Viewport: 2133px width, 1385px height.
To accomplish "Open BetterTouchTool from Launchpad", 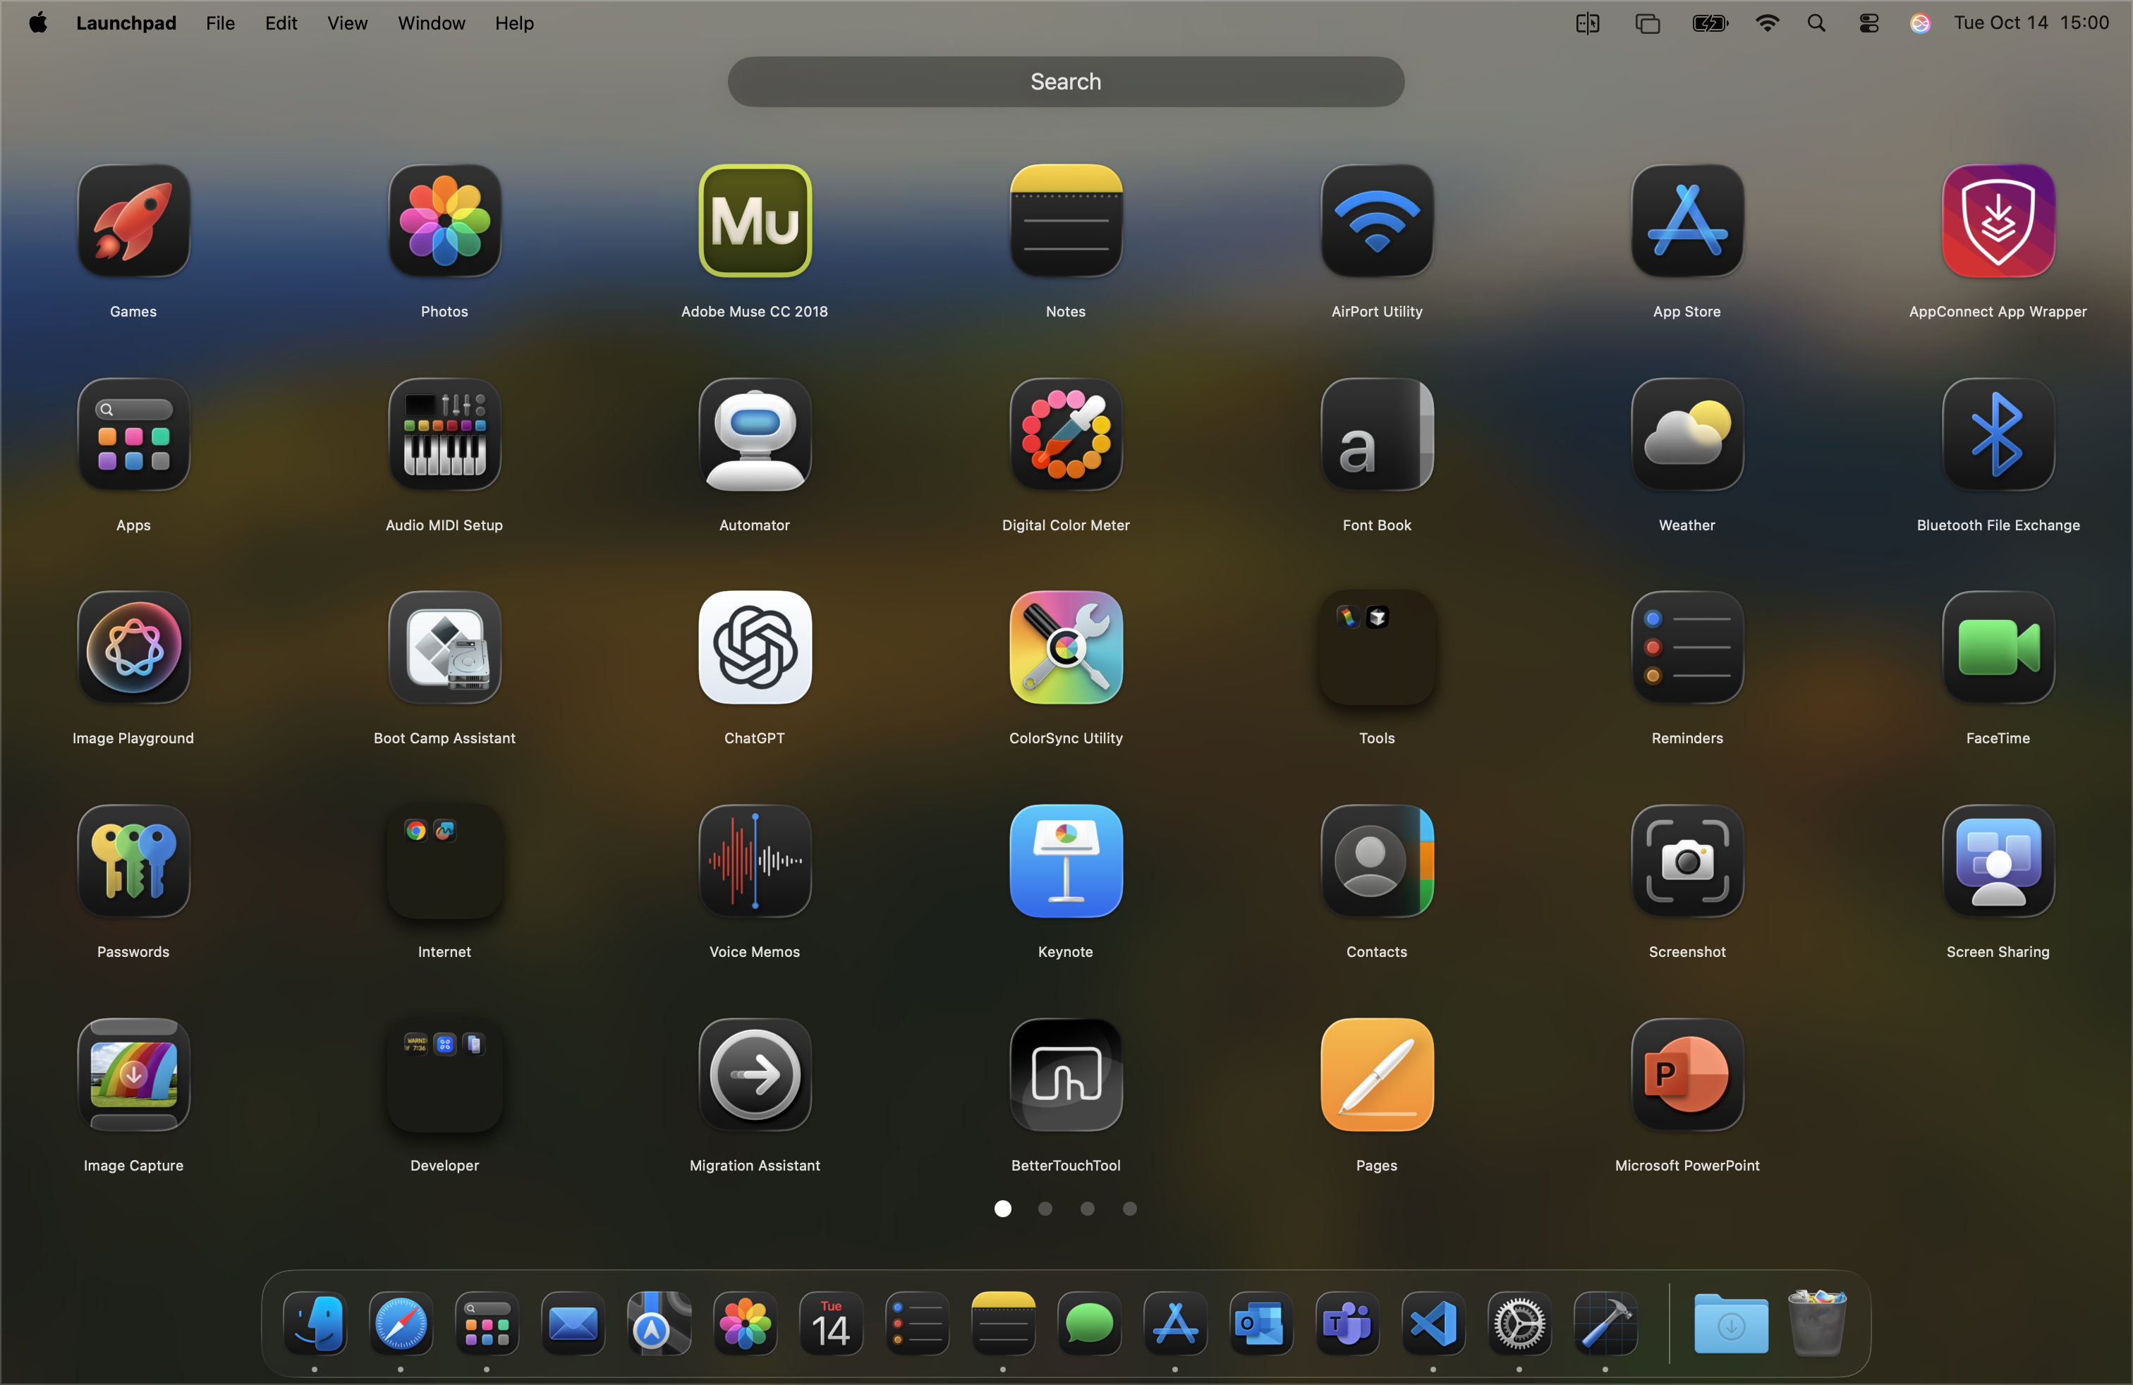I will (x=1066, y=1074).
